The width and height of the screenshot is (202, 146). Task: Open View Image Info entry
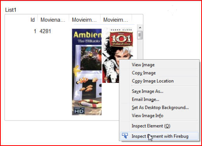pos(148,115)
